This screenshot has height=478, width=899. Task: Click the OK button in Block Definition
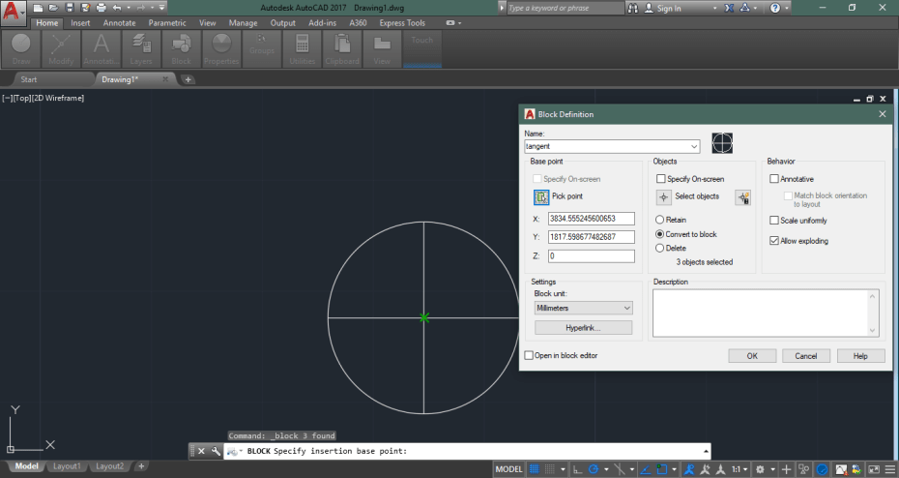pos(752,356)
